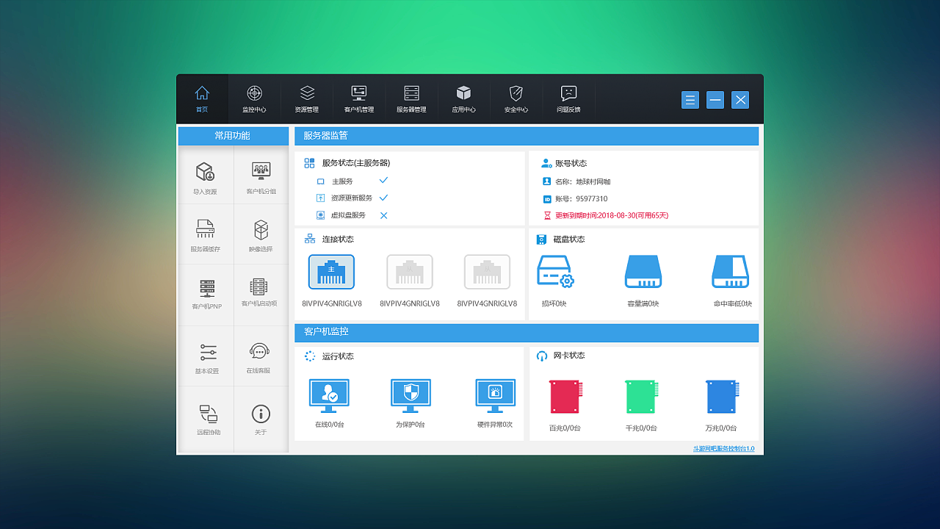This screenshot has height=529, width=940.
Task: Toggle the 资源更新服务 checkmark
Action: pyautogui.click(x=383, y=198)
